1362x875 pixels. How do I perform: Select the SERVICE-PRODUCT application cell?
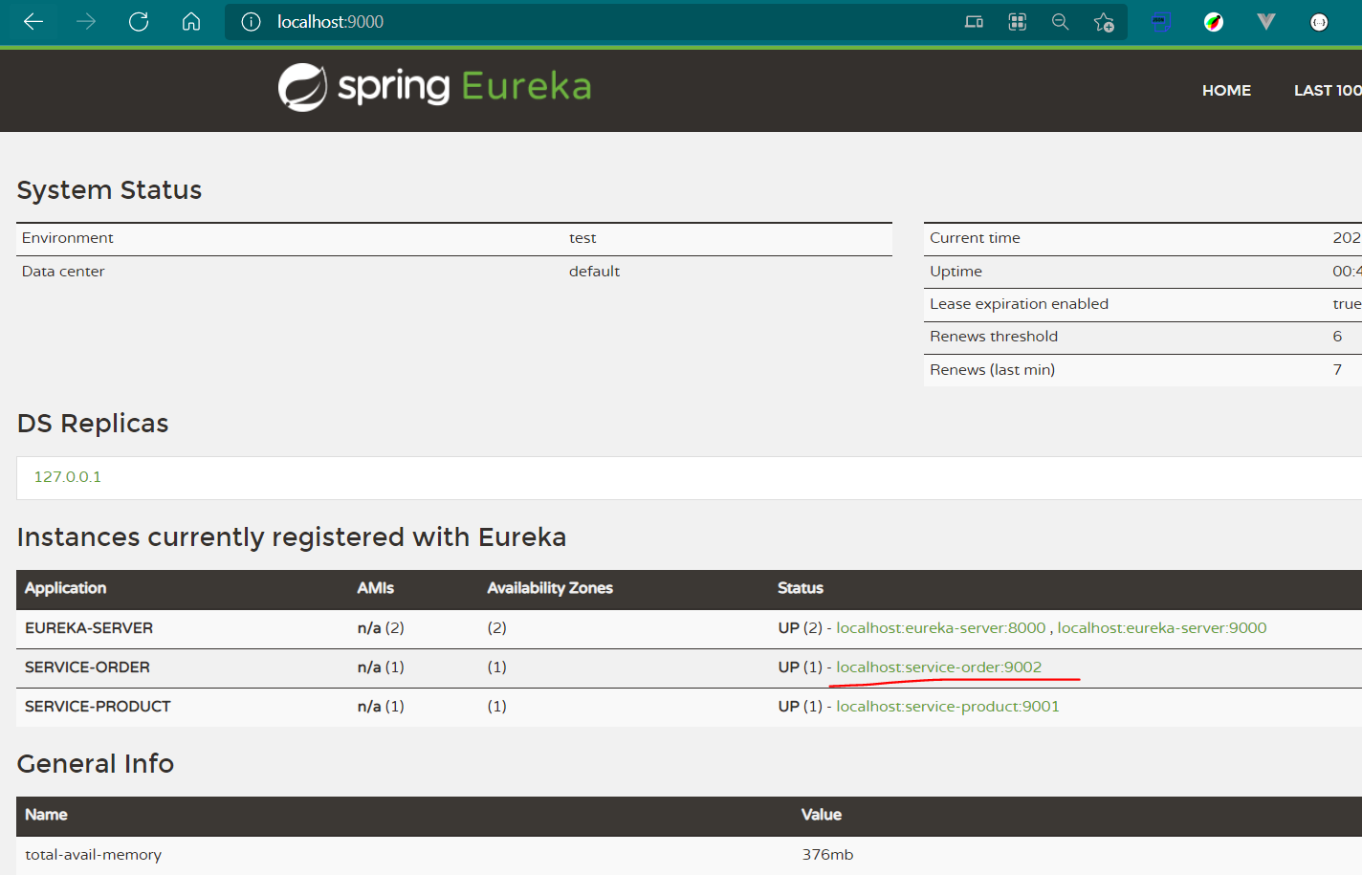(x=98, y=706)
